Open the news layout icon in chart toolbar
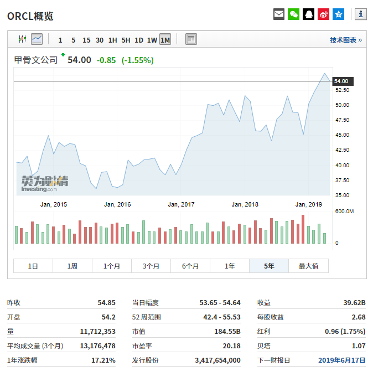 tap(191, 39)
